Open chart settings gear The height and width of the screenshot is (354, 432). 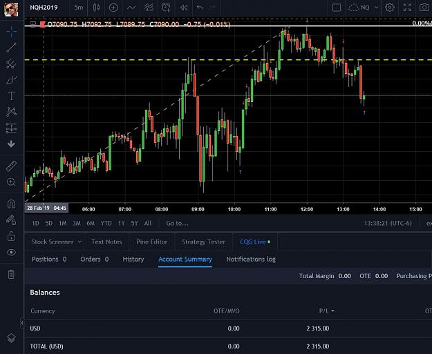(390, 8)
